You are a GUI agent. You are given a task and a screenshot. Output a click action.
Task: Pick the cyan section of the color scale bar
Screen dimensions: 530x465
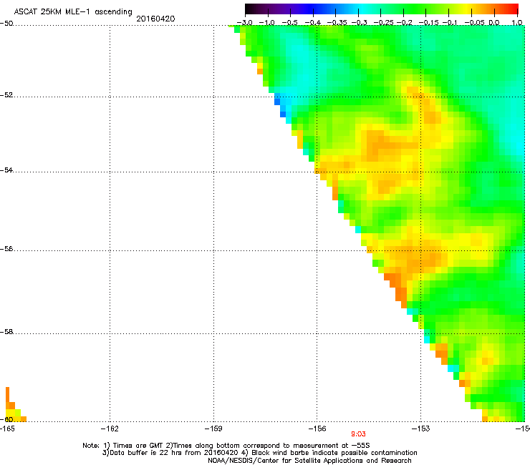coord(363,9)
